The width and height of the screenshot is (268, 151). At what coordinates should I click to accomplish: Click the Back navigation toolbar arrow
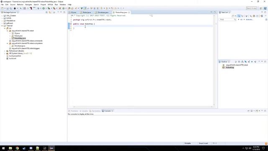click(116, 8)
